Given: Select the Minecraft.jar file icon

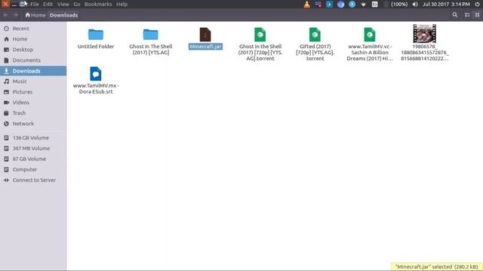Looking at the screenshot, I should pyautogui.click(x=205, y=35).
